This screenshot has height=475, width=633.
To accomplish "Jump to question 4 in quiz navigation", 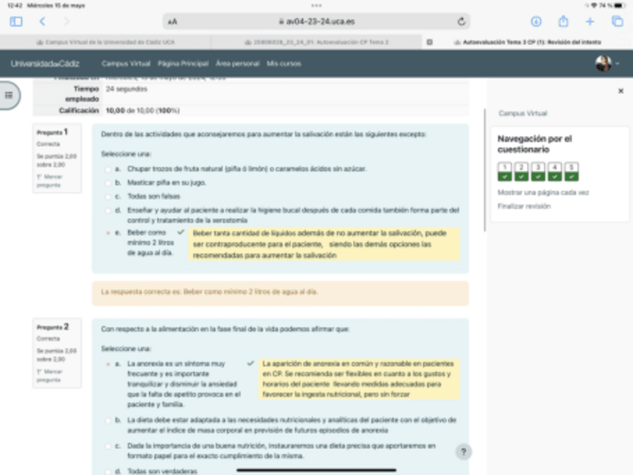I will point(555,171).
